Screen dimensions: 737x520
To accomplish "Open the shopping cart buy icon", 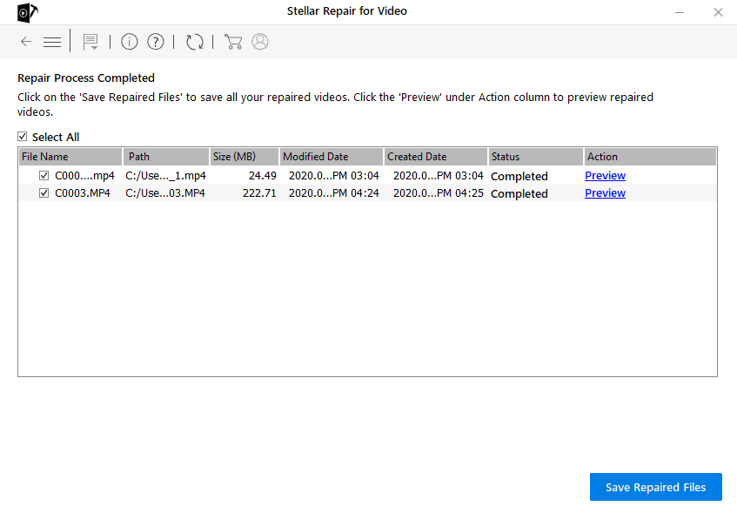I will pyautogui.click(x=232, y=42).
